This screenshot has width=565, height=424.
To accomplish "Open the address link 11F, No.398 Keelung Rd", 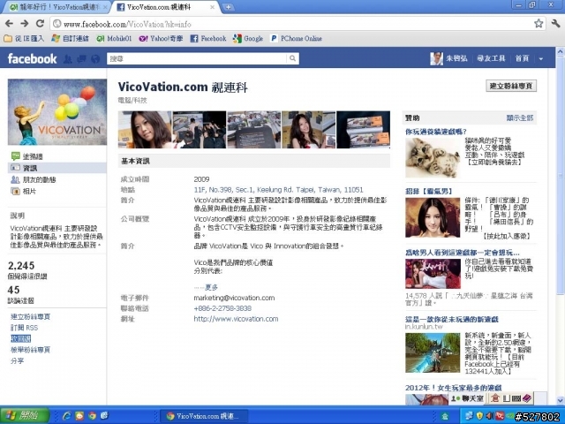I will click(x=279, y=190).
